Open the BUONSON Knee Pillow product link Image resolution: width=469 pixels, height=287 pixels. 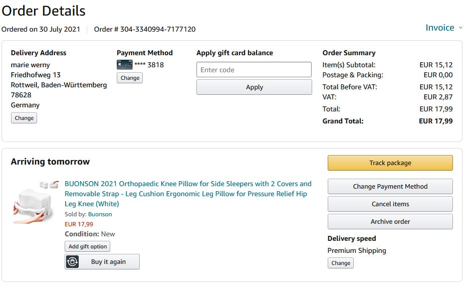188,194
